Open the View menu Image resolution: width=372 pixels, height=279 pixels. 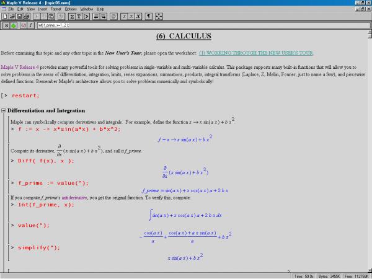coord(30,9)
